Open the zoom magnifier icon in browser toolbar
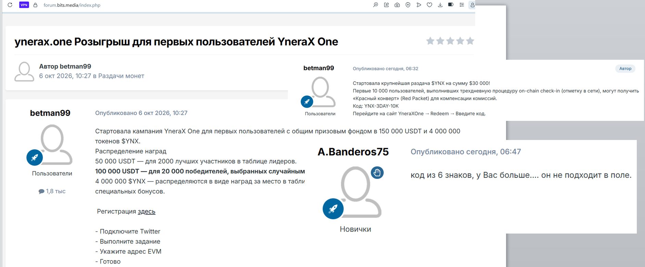 (x=376, y=5)
